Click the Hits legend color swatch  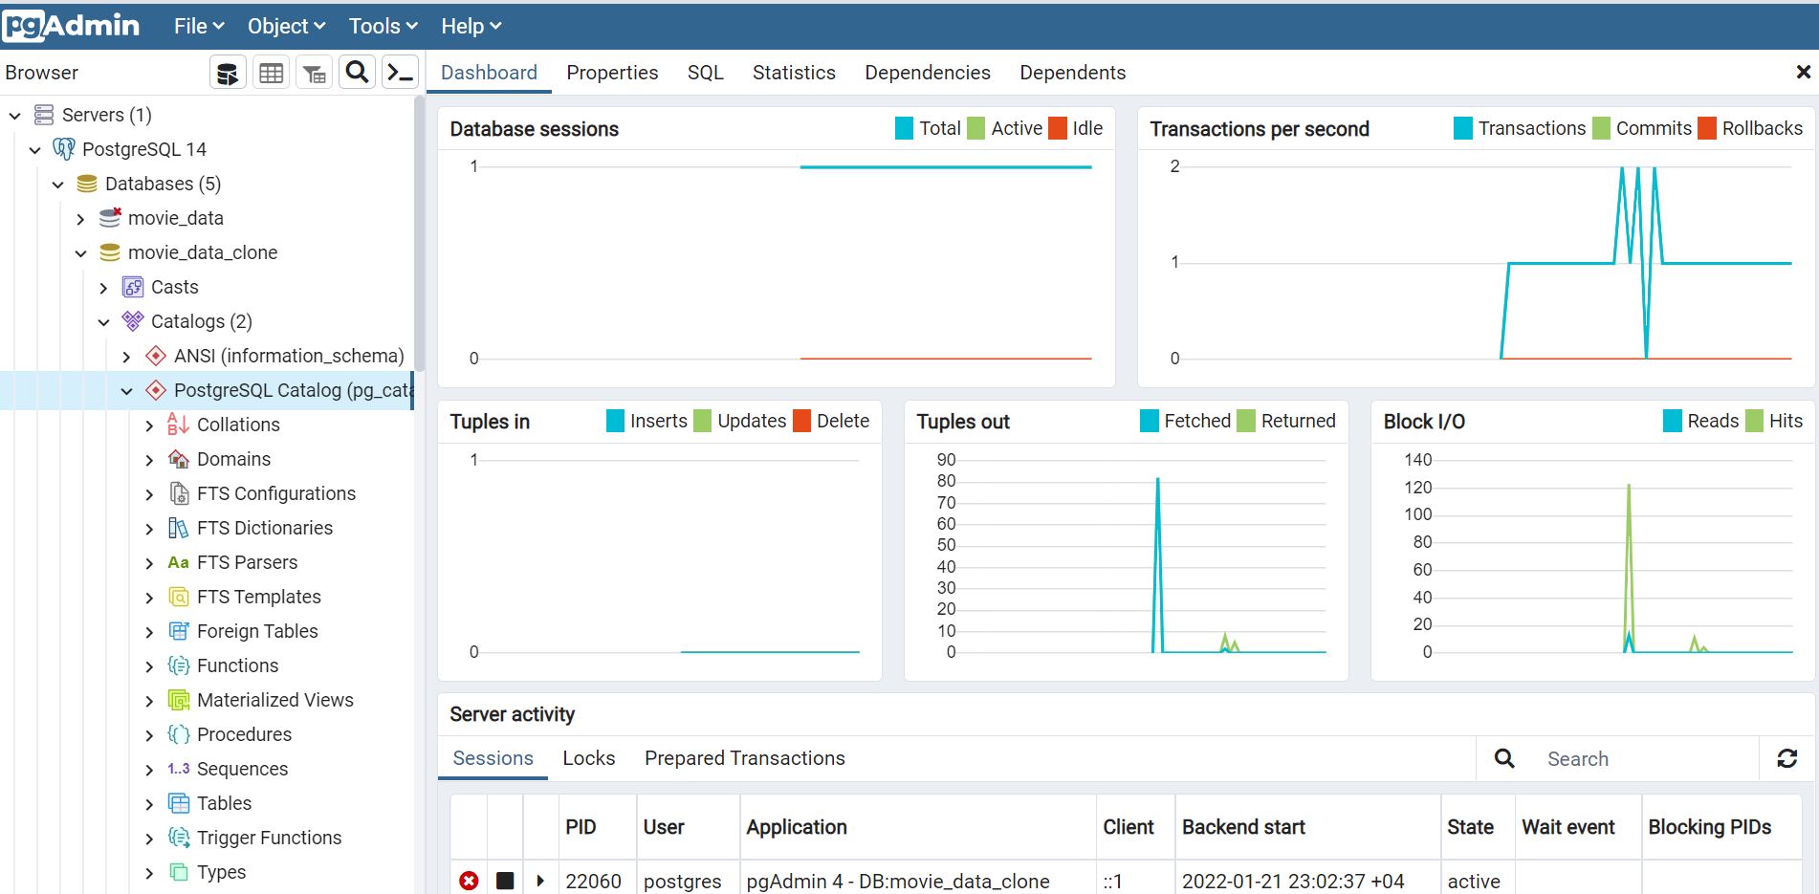(x=1754, y=421)
